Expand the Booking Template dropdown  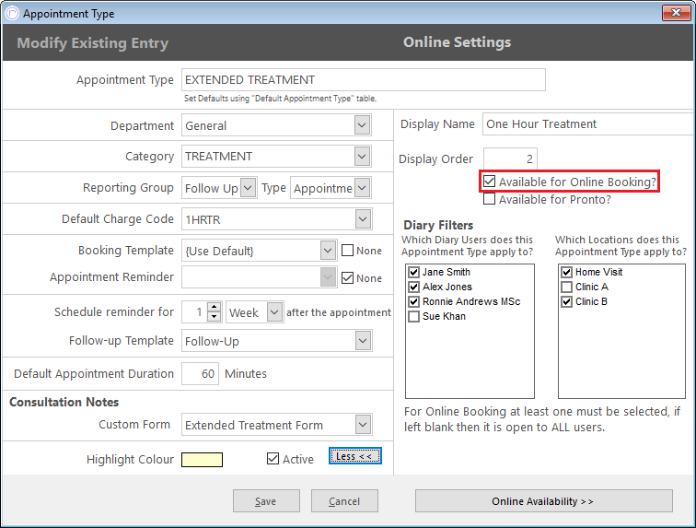[328, 251]
